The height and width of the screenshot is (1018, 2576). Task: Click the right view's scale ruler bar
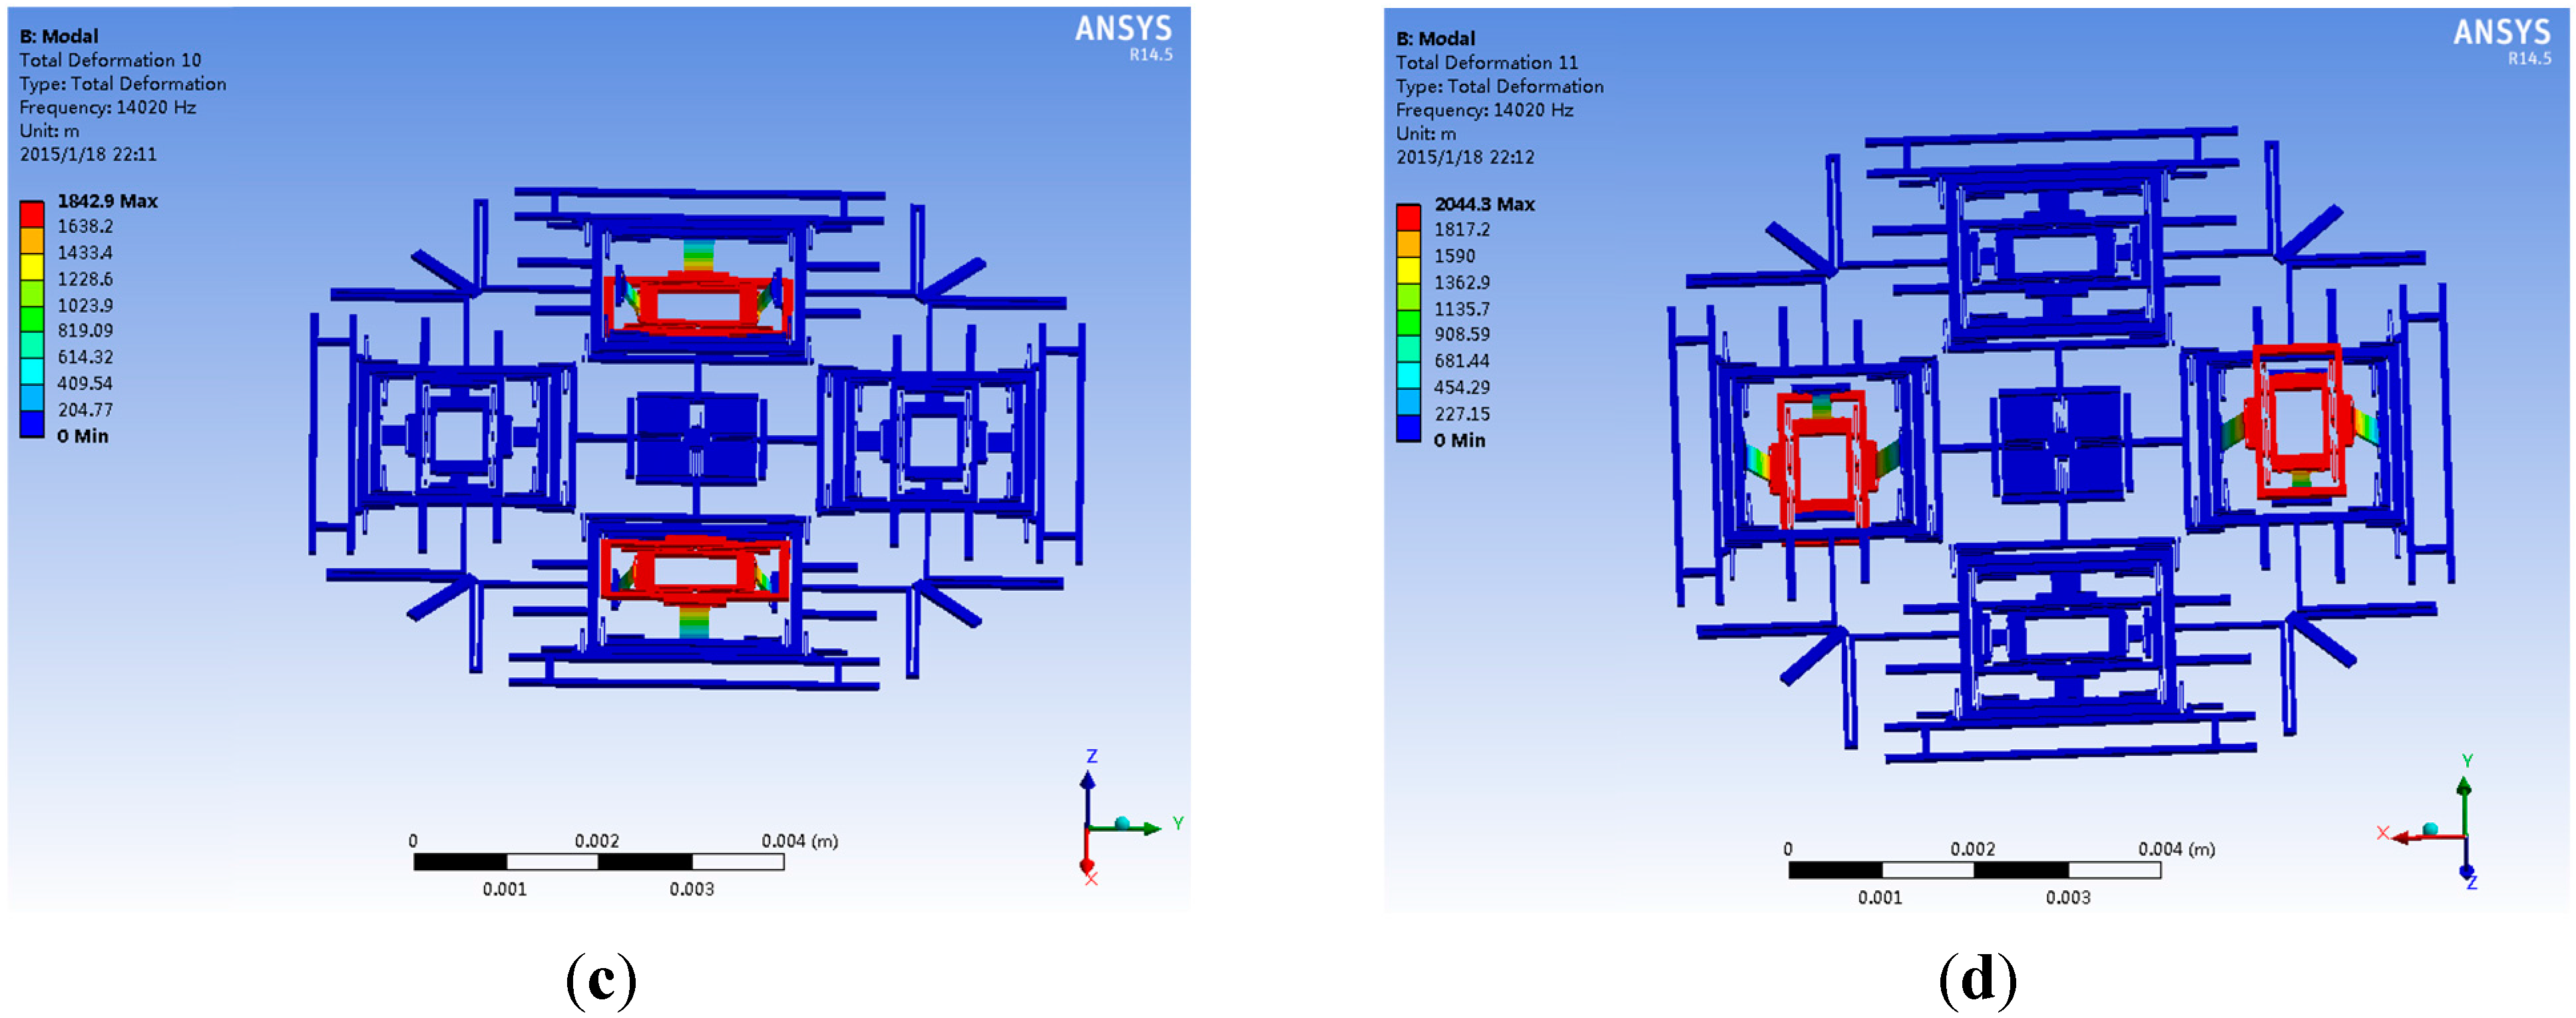pos(1974,870)
